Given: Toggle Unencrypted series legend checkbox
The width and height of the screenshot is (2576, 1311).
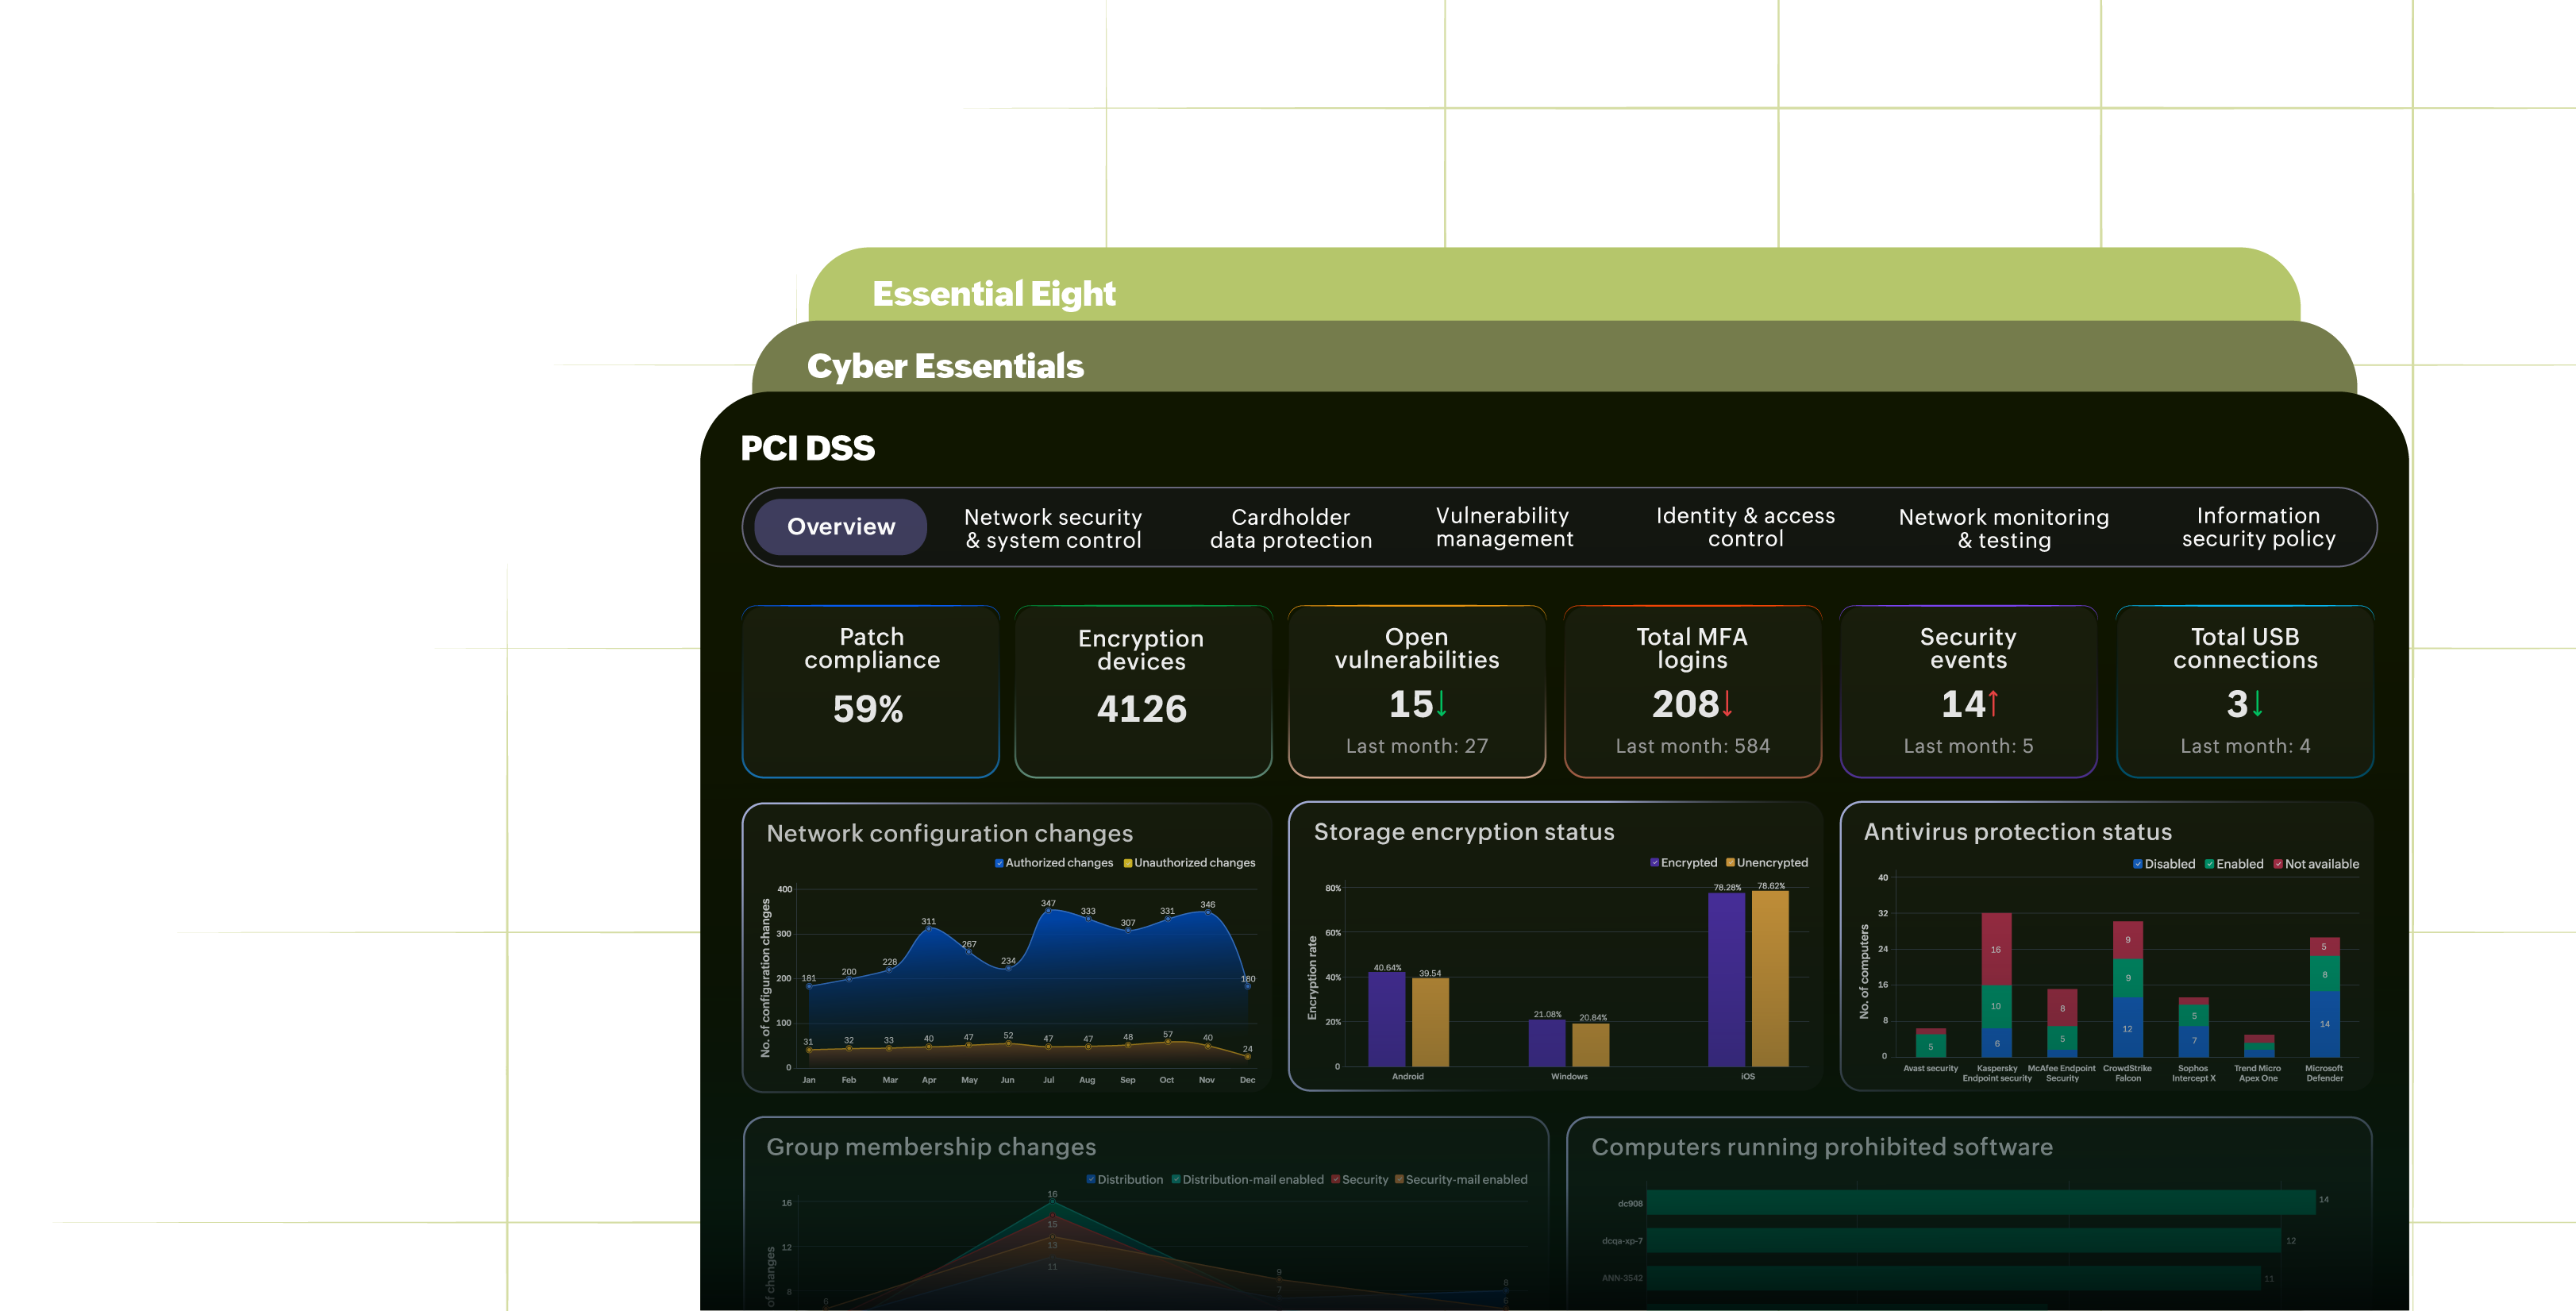Looking at the screenshot, I should tap(1730, 862).
